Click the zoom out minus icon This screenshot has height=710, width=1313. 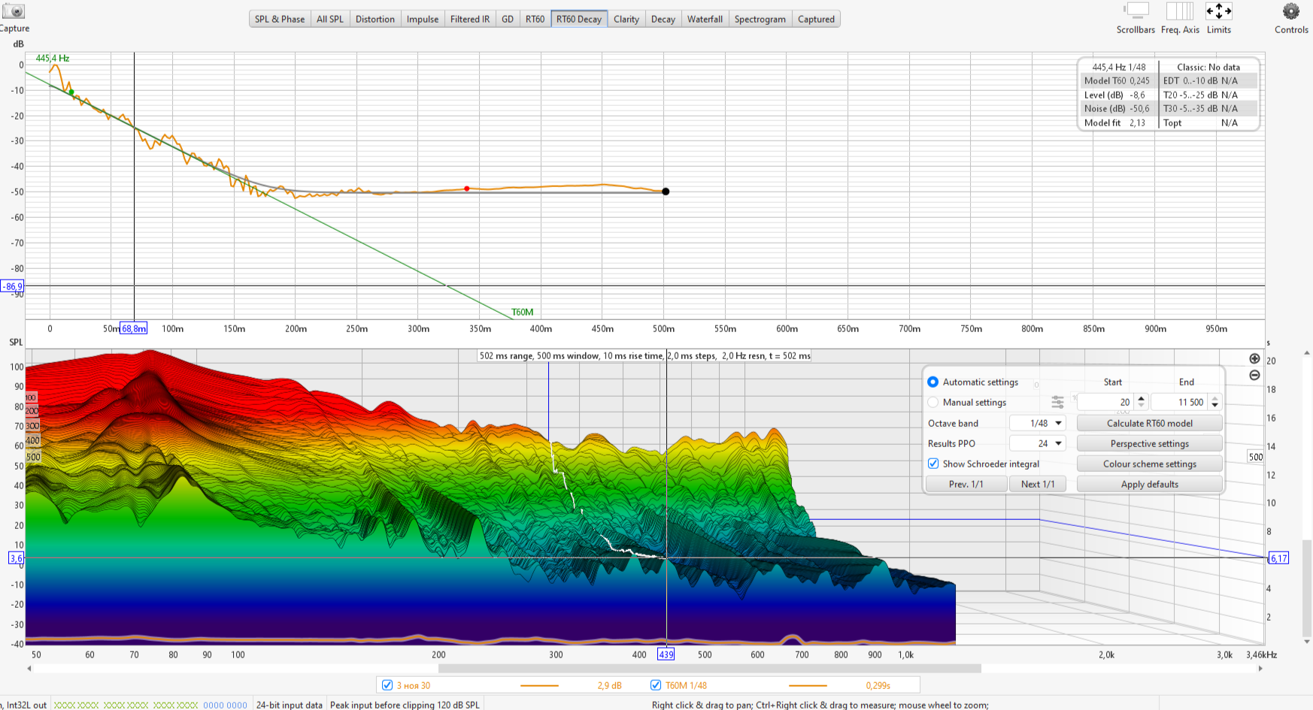(x=1254, y=375)
